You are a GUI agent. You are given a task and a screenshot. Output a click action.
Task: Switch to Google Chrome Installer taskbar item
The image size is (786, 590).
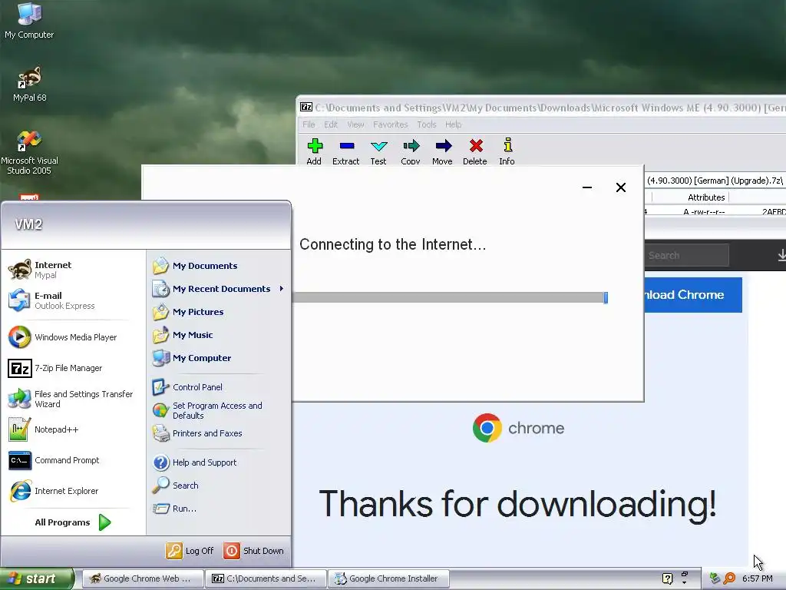[x=388, y=578]
